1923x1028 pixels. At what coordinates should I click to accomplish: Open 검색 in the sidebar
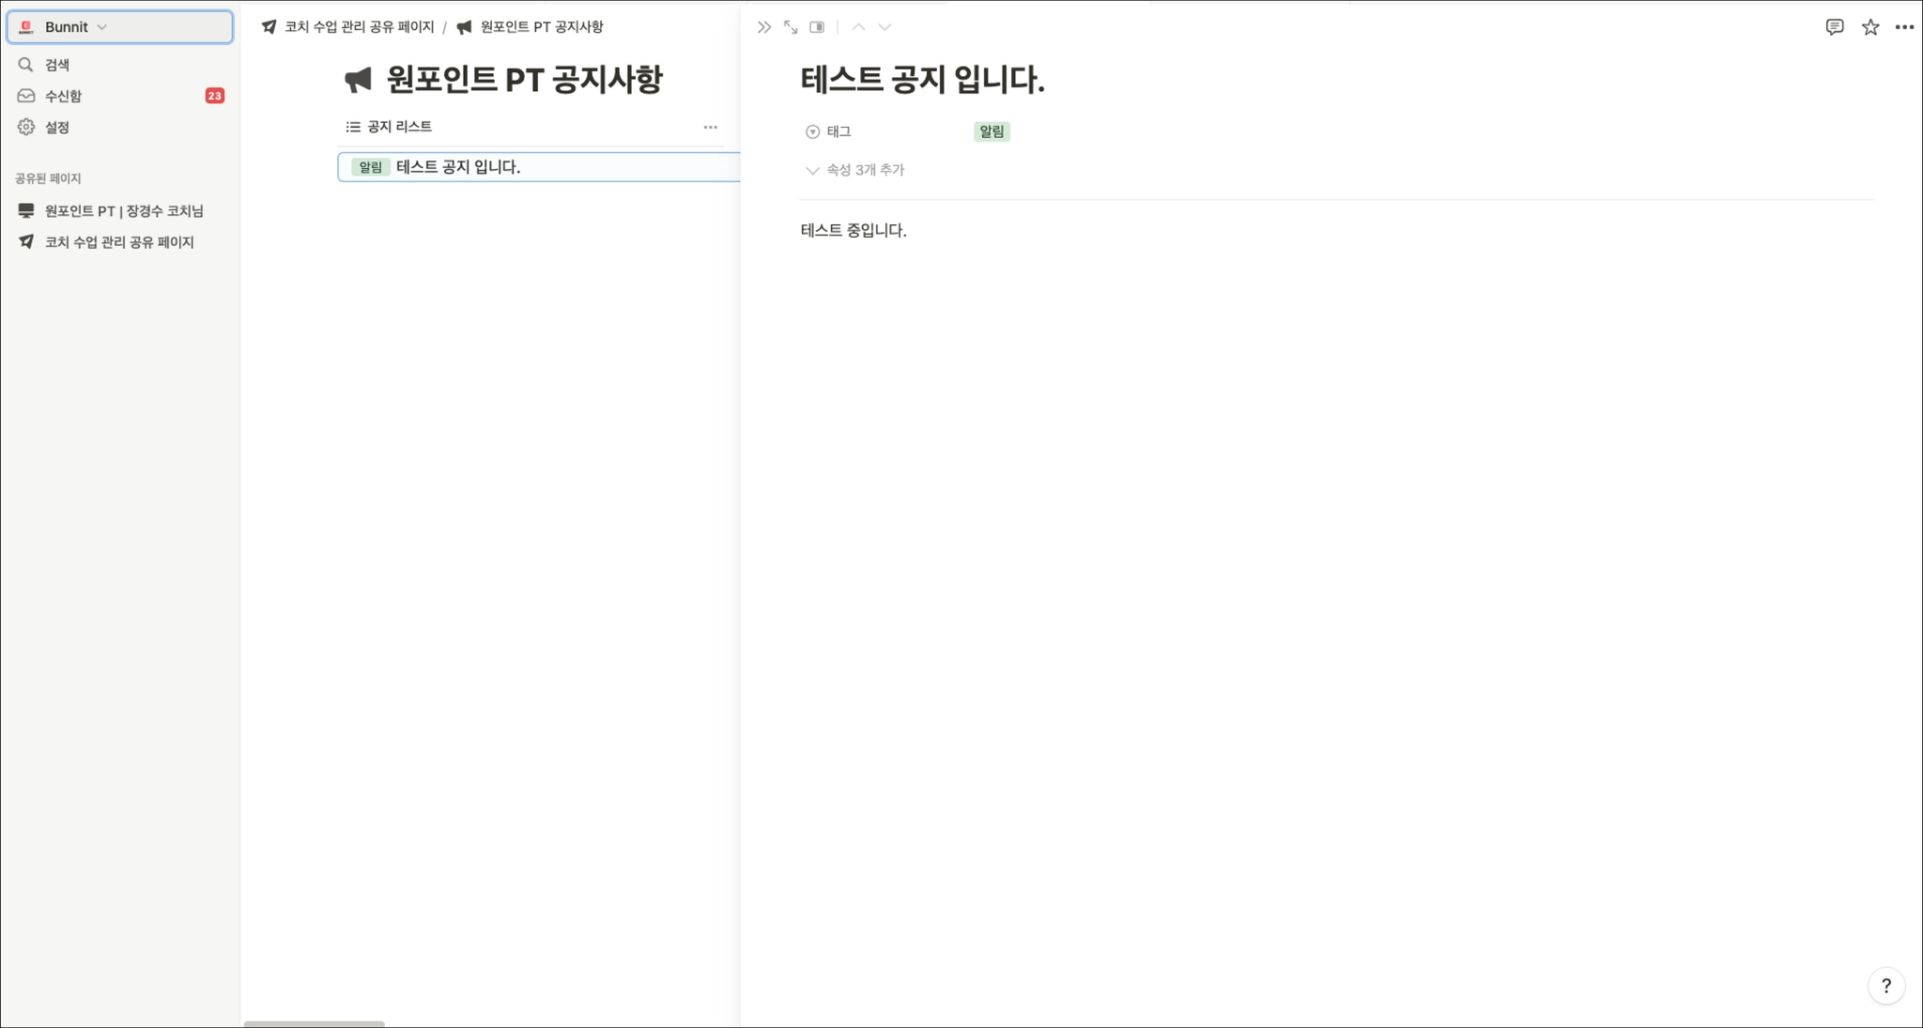57,65
